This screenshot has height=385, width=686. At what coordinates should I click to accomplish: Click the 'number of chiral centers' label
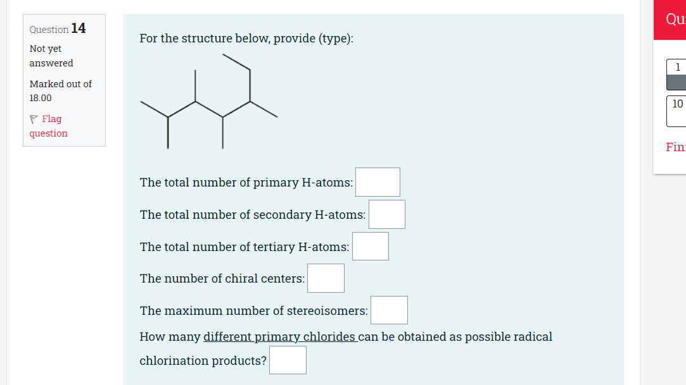coord(222,278)
